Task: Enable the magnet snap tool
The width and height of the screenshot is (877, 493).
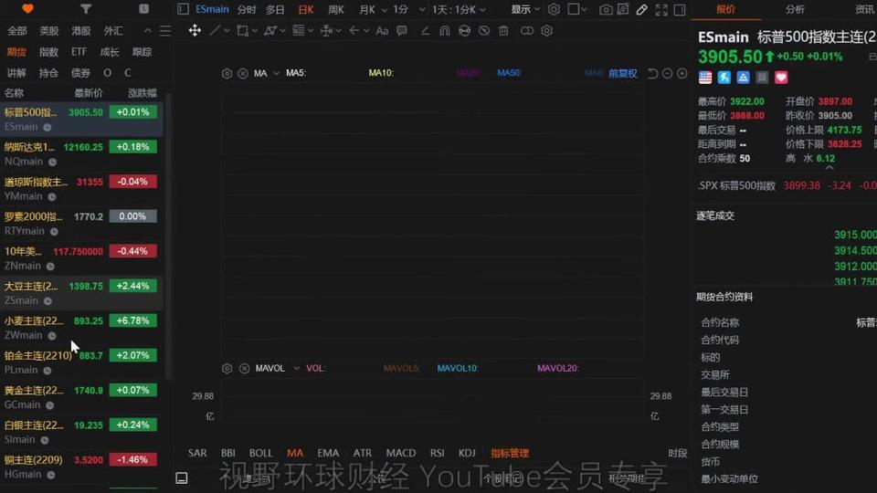Action: coord(445,31)
